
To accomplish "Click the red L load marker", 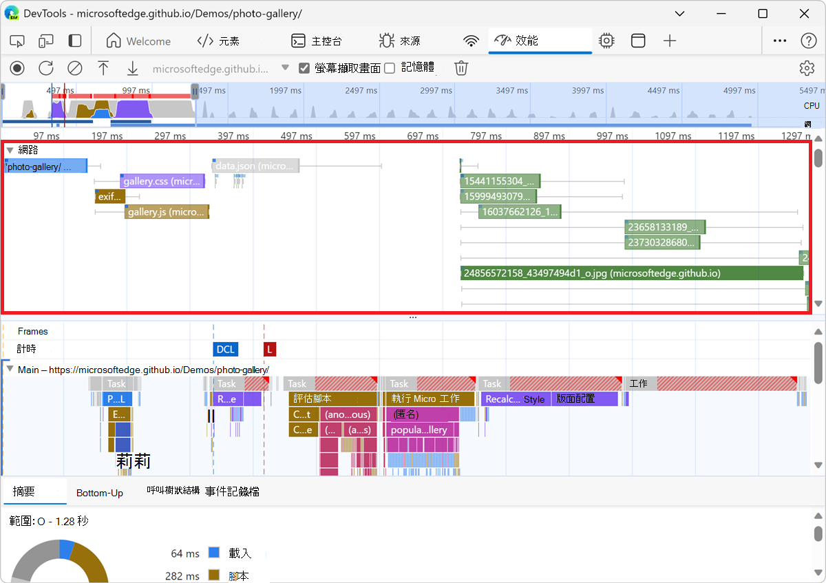I will pyautogui.click(x=270, y=349).
